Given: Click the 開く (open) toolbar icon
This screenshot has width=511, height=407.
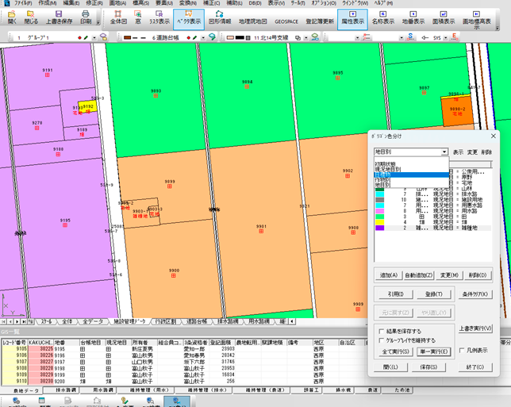Looking at the screenshot, I should [x=12, y=17].
